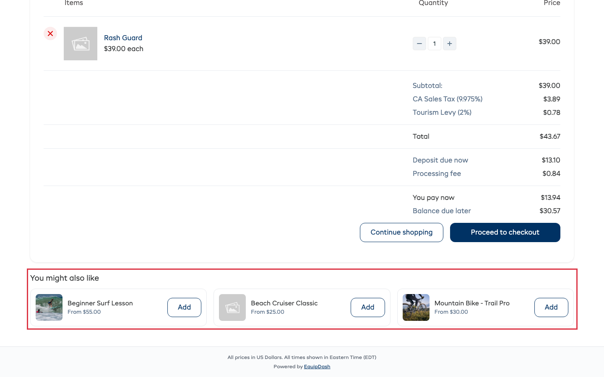The image size is (604, 377).
Task: View the Beginner Surf Lesson thumbnail
Action: click(49, 307)
